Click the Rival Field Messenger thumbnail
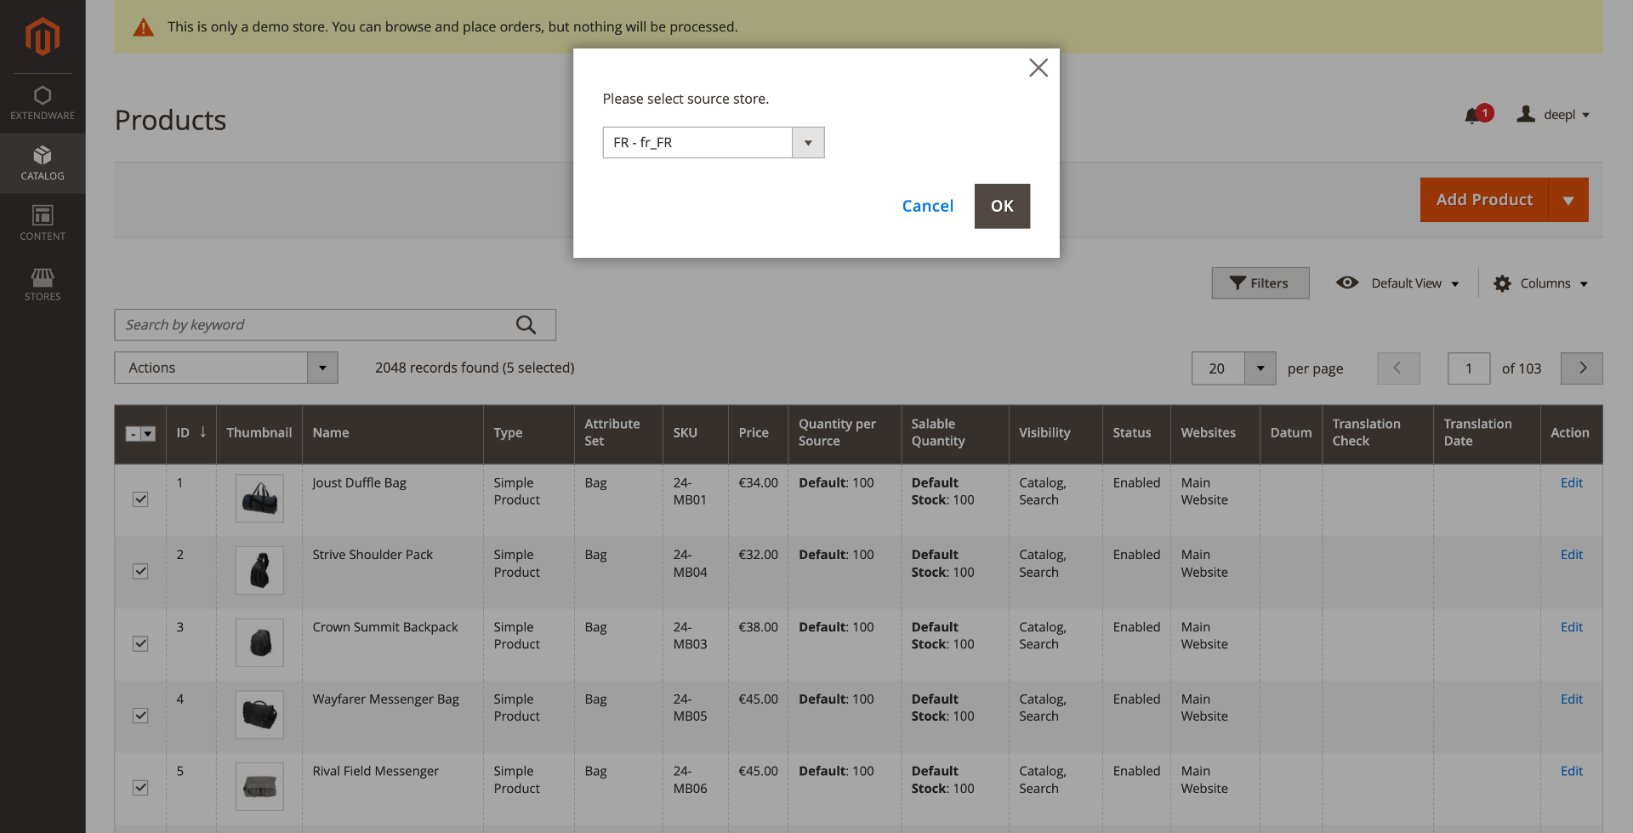This screenshot has height=833, width=1633. [x=259, y=786]
